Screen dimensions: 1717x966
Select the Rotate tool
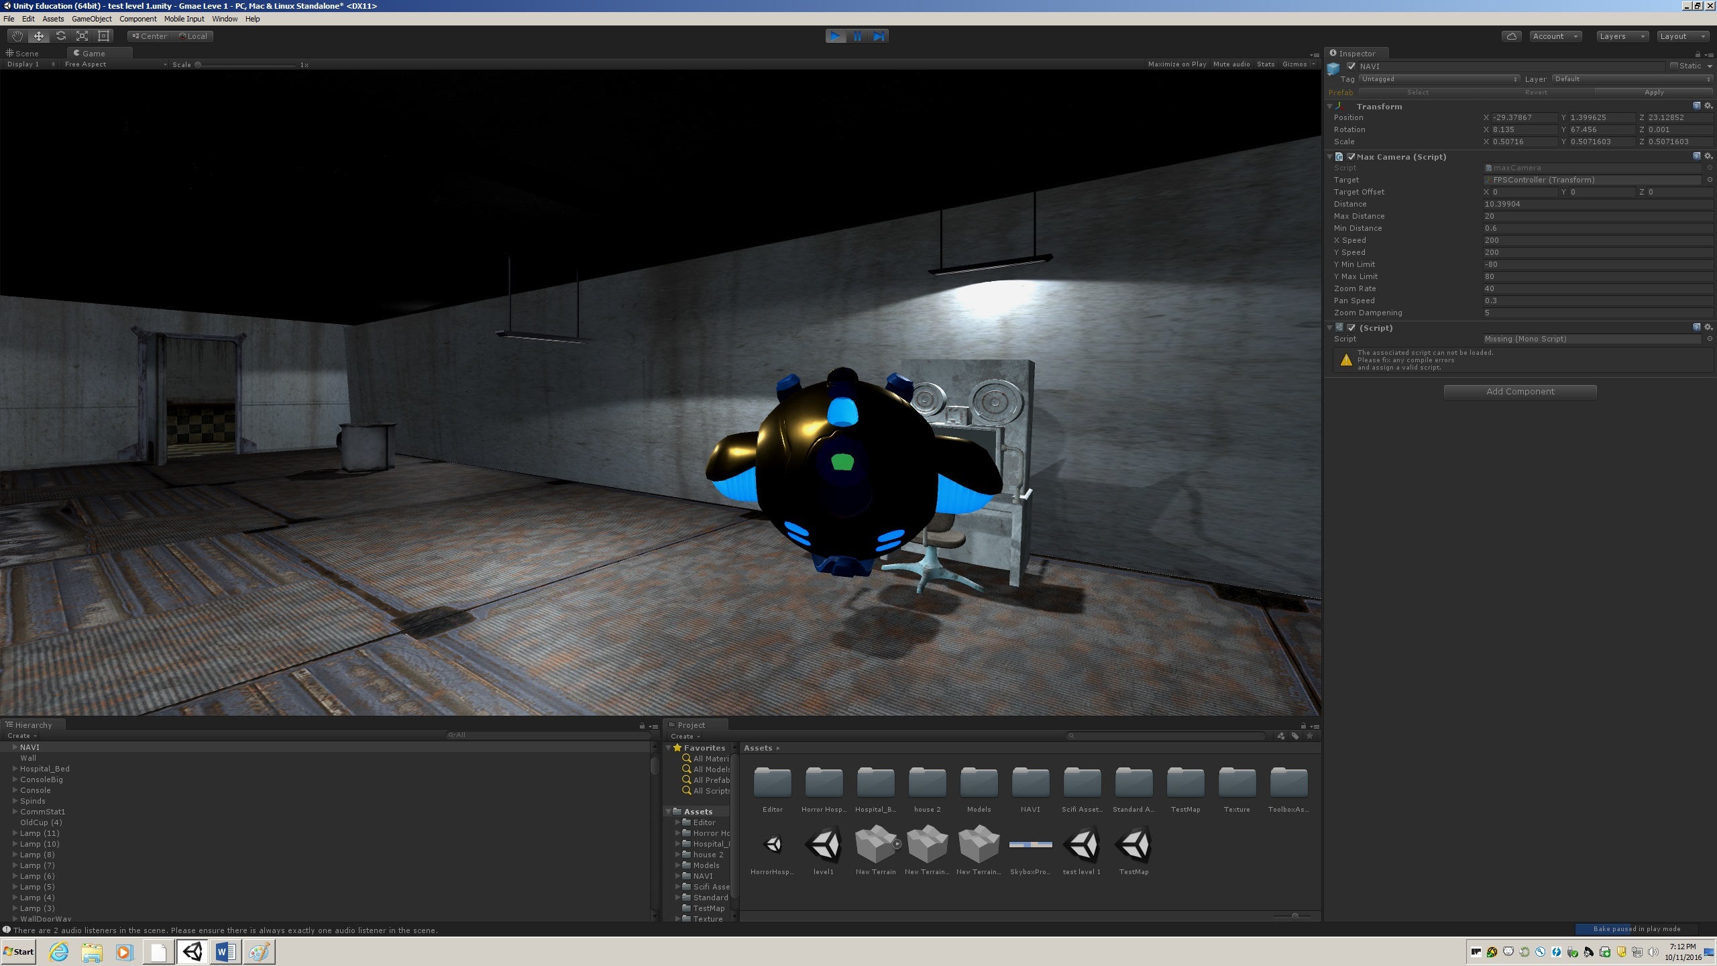tap(60, 36)
